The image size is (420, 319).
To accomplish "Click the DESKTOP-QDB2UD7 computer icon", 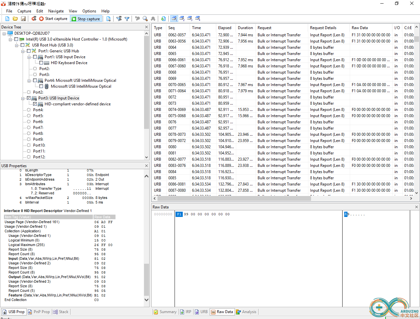I will [10, 33].
